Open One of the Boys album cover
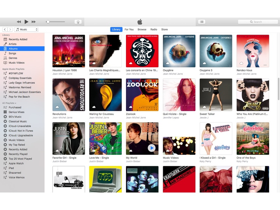 point(253,138)
